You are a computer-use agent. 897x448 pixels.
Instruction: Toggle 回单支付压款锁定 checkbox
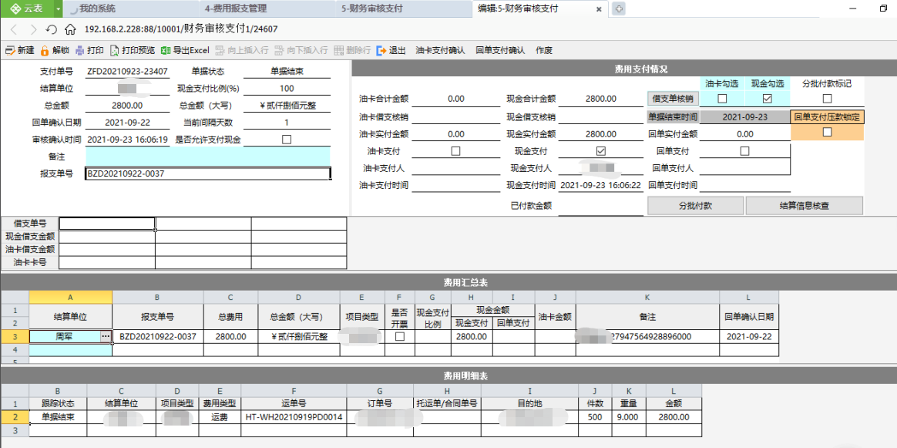[827, 132]
